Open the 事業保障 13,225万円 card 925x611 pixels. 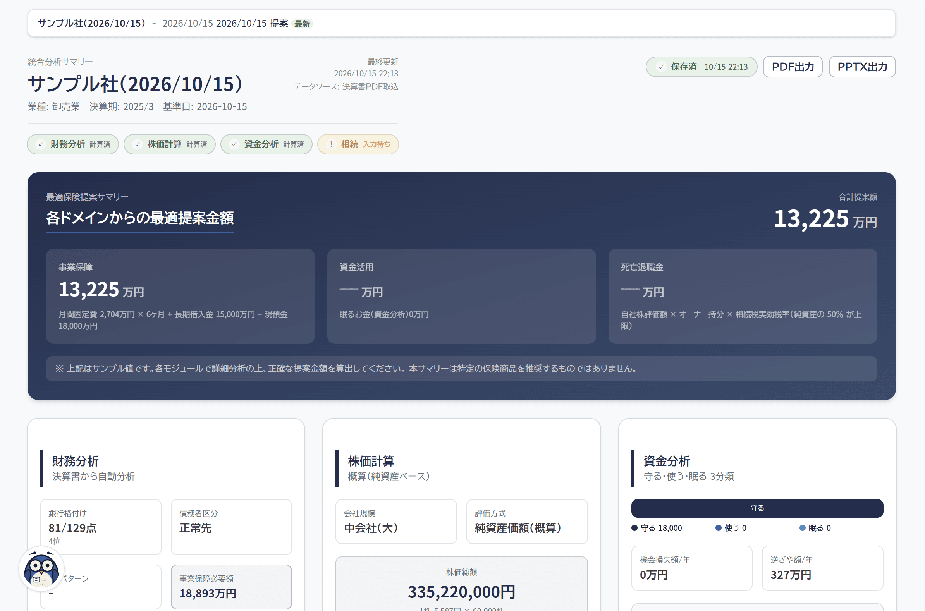tap(181, 296)
